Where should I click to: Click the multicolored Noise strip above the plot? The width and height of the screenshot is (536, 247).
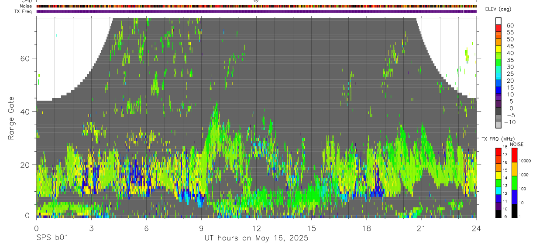[257, 6]
